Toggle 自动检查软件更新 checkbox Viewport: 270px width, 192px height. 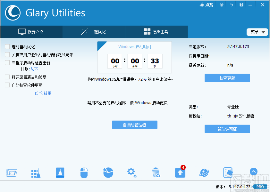click(x=7, y=85)
